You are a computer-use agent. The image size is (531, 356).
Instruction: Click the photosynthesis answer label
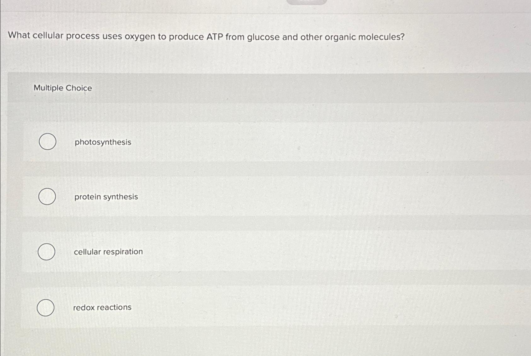click(x=103, y=142)
